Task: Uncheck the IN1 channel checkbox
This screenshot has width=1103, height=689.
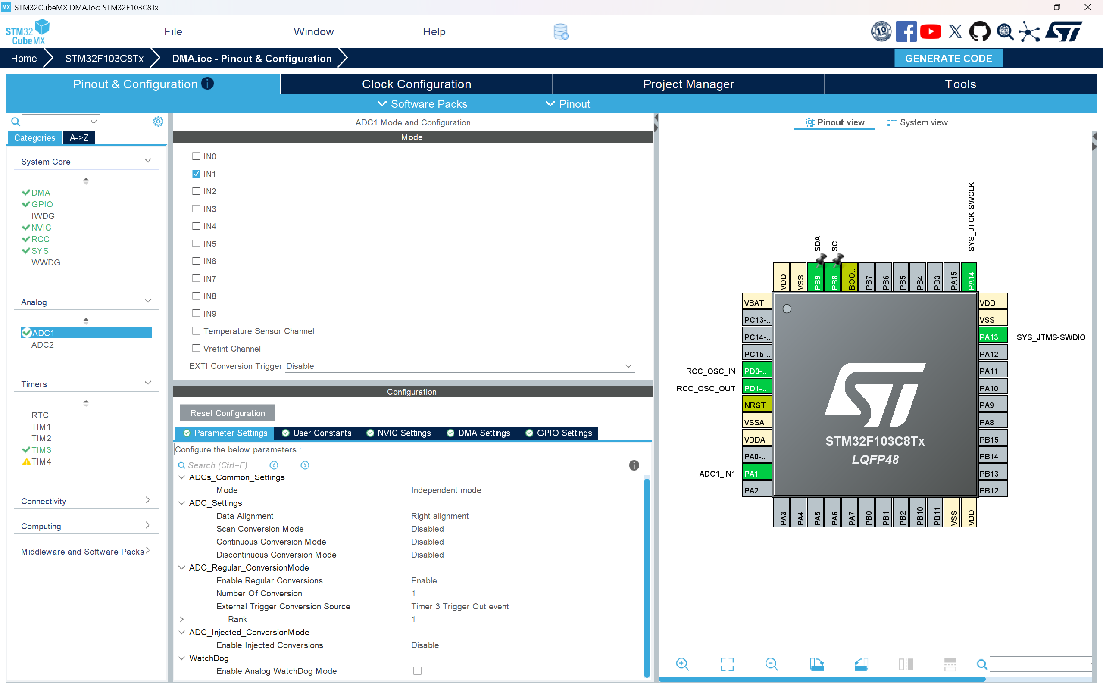Action: (197, 174)
